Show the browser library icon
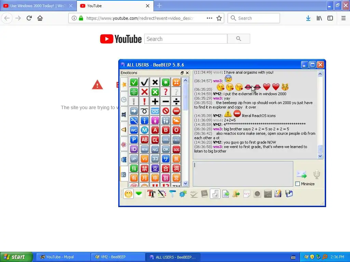 click(x=319, y=18)
